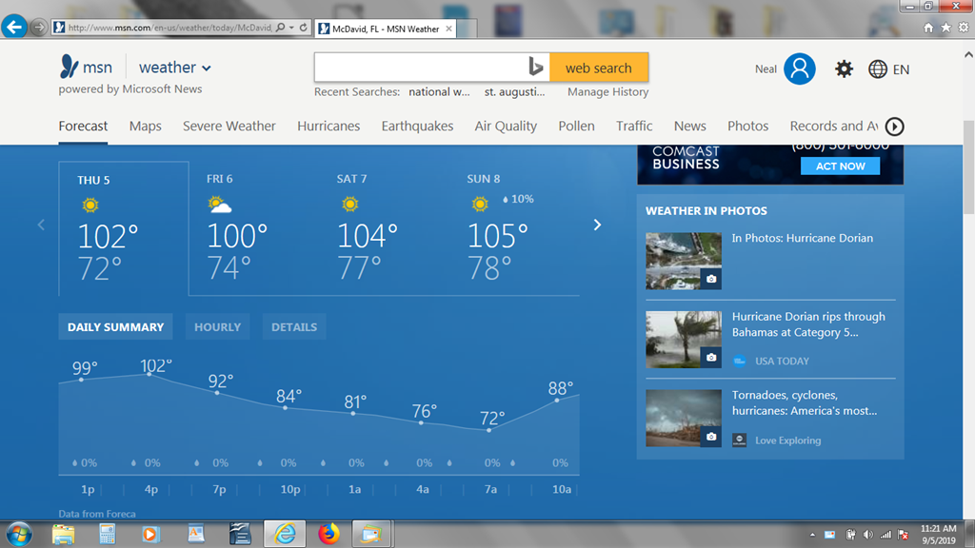
Task: Open the Neal profile avatar icon
Action: click(800, 68)
